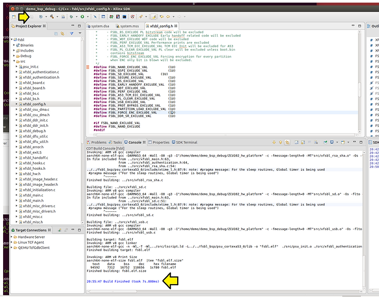Click Previous Error arrow in Console toolbar
The height and width of the screenshot is (297, 379).
click(280, 142)
